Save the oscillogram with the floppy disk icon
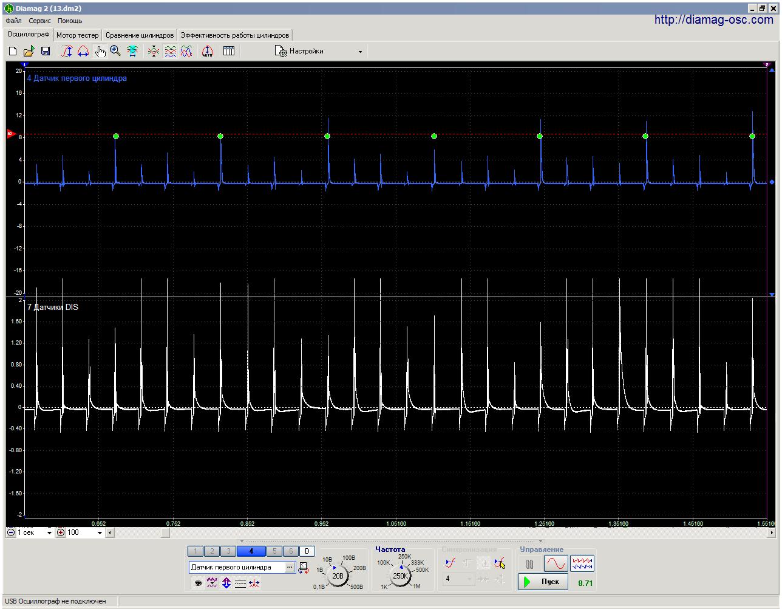The width and height of the screenshot is (782, 609). (x=46, y=52)
